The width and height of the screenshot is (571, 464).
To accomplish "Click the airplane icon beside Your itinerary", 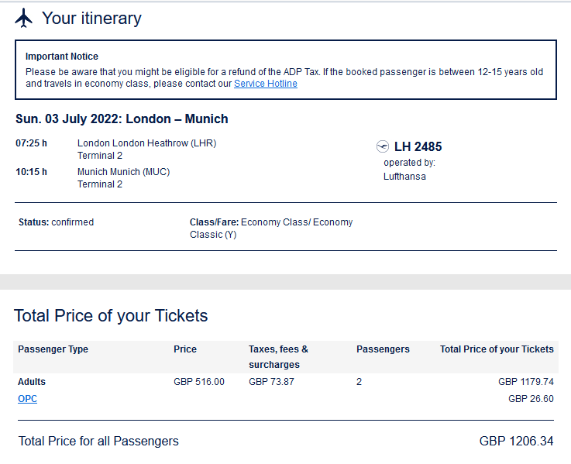I will tap(24, 18).
